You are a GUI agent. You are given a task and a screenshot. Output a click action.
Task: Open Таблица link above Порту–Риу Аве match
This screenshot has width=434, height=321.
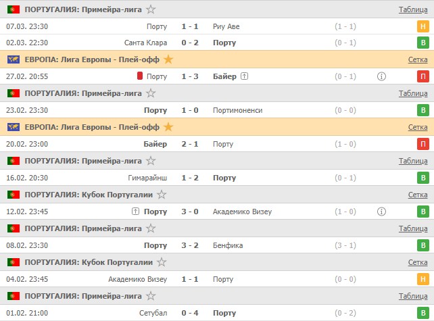[413, 9]
